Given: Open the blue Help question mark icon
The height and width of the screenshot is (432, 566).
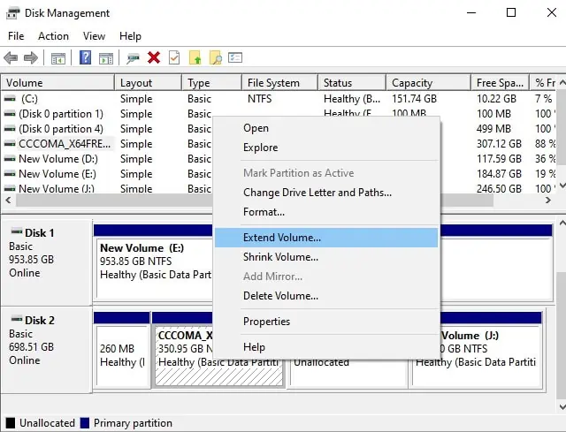Looking at the screenshot, I should tap(85, 57).
